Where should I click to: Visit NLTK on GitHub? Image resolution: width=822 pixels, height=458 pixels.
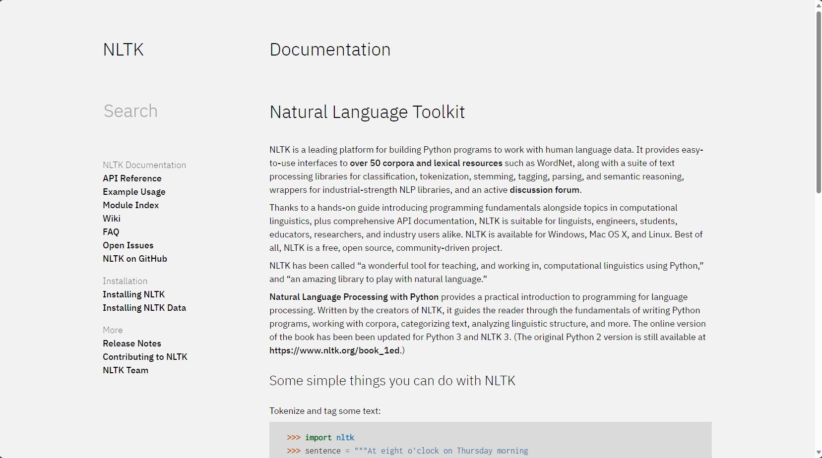click(135, 259)
